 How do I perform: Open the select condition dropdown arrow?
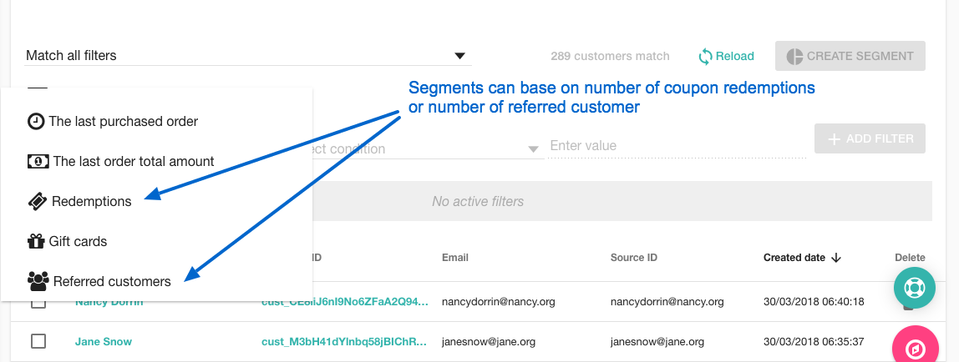[x=533, y=149]
